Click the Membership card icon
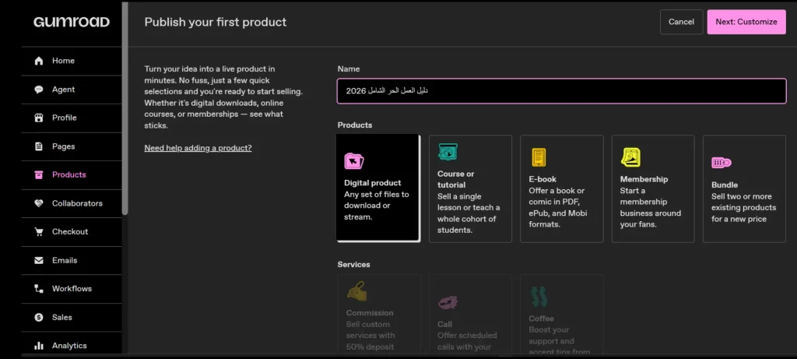Screen dimensions: 797x359 [630, 157]
